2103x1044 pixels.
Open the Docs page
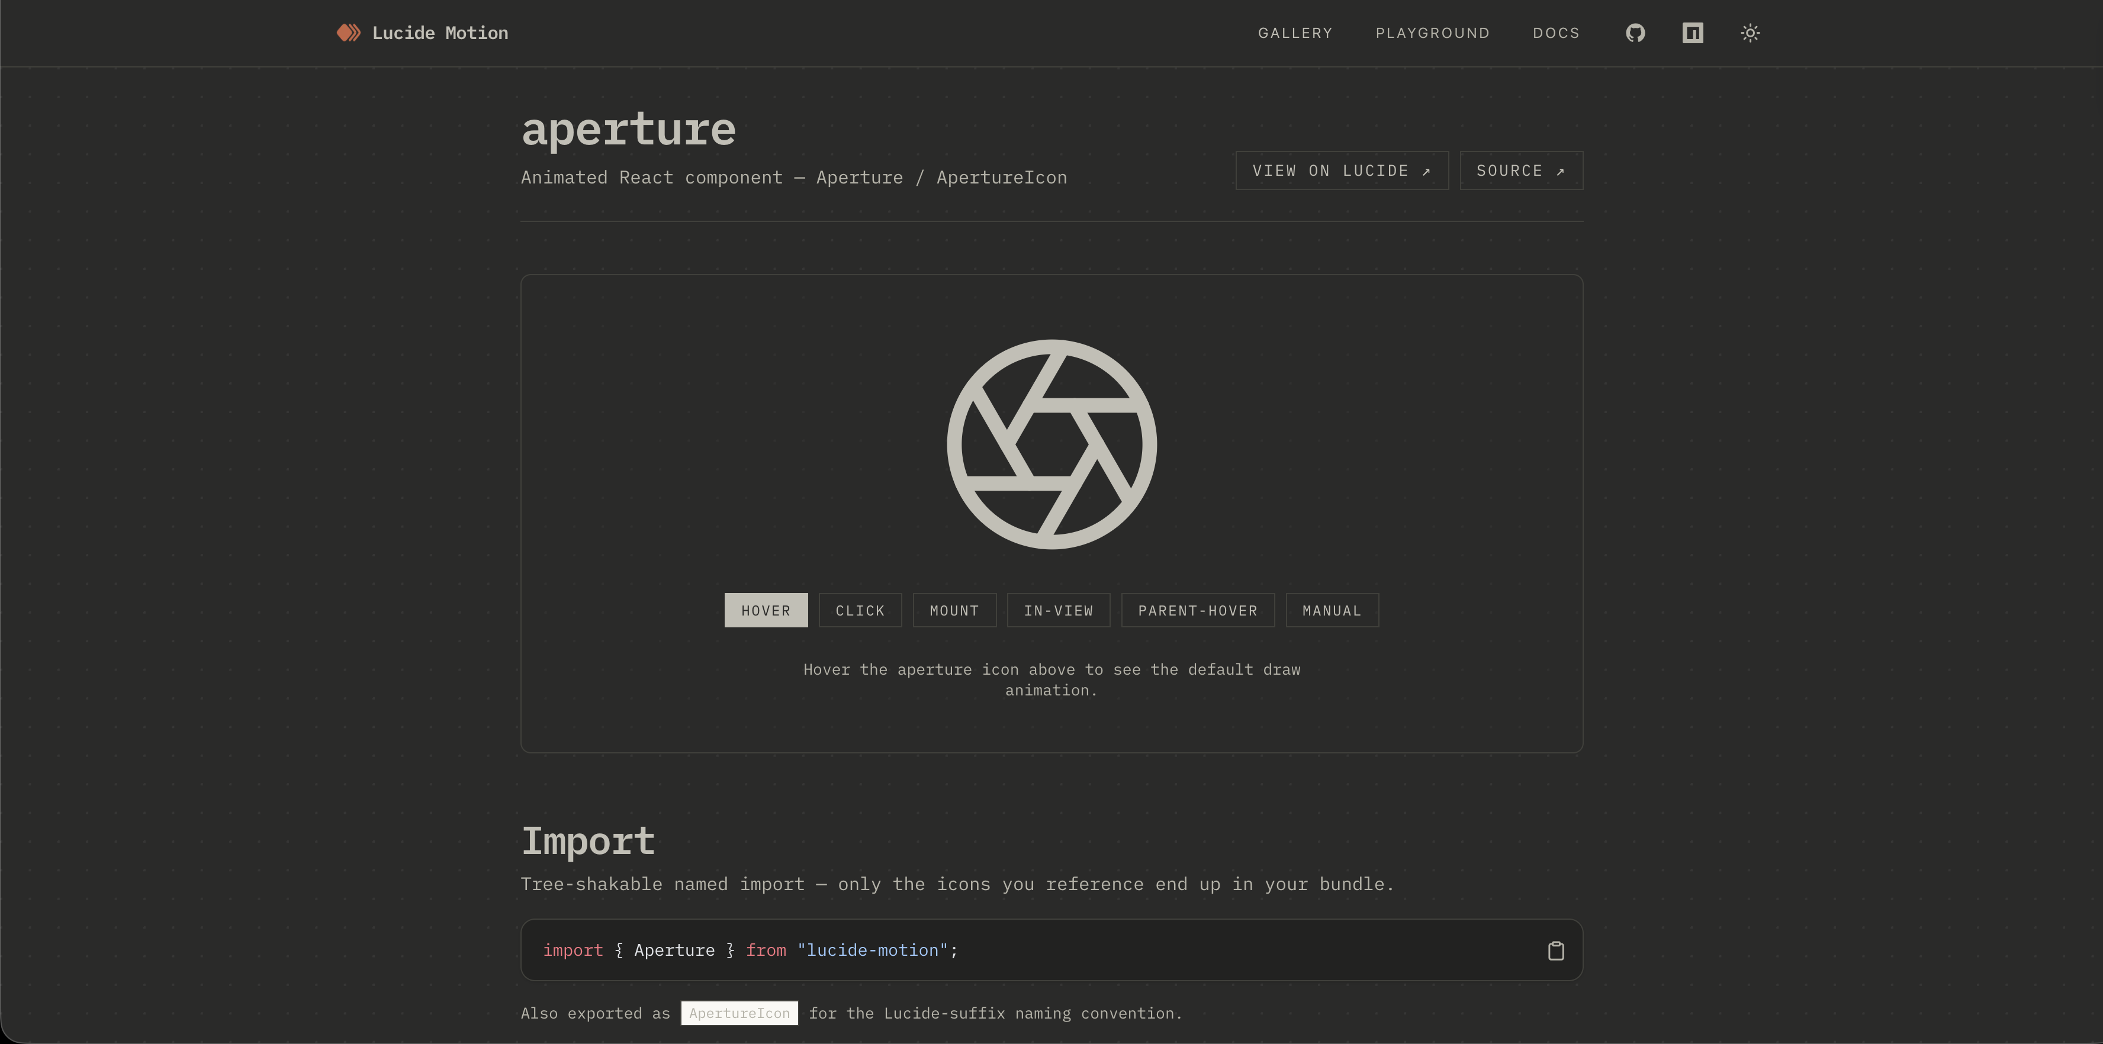(1556, 33)
